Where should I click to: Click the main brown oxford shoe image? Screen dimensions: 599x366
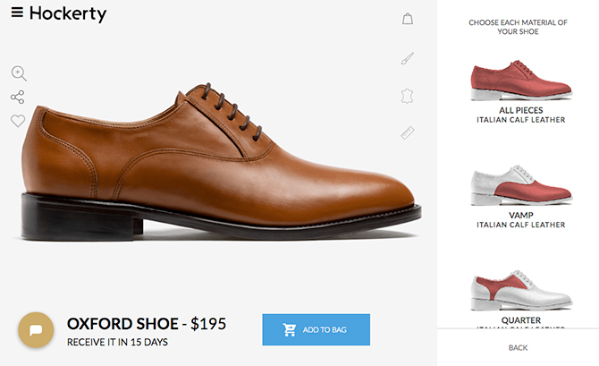coord(221,162)
